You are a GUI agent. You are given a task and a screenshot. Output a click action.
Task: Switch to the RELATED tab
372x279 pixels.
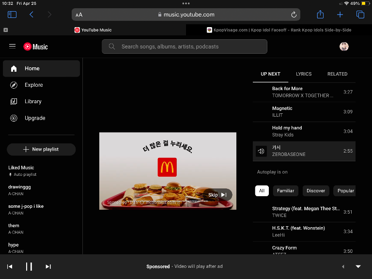click(x=337, y=74)
